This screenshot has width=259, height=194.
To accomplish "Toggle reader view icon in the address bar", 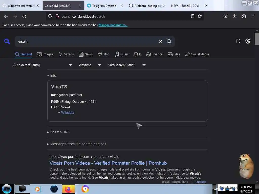I will 192,16.
